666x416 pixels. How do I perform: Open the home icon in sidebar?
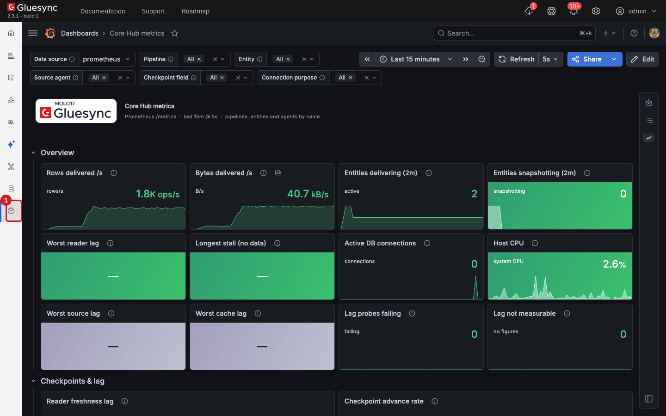coord(11,33)
